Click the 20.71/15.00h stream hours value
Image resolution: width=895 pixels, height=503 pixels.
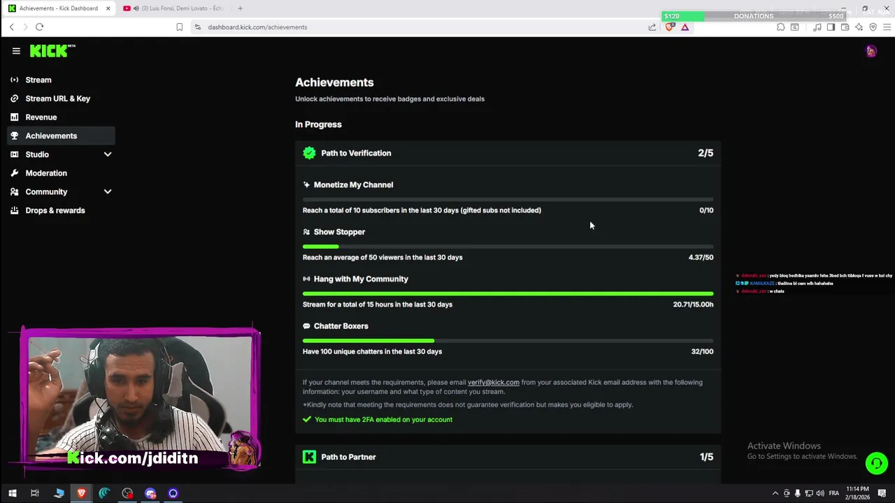coord(693,305)
